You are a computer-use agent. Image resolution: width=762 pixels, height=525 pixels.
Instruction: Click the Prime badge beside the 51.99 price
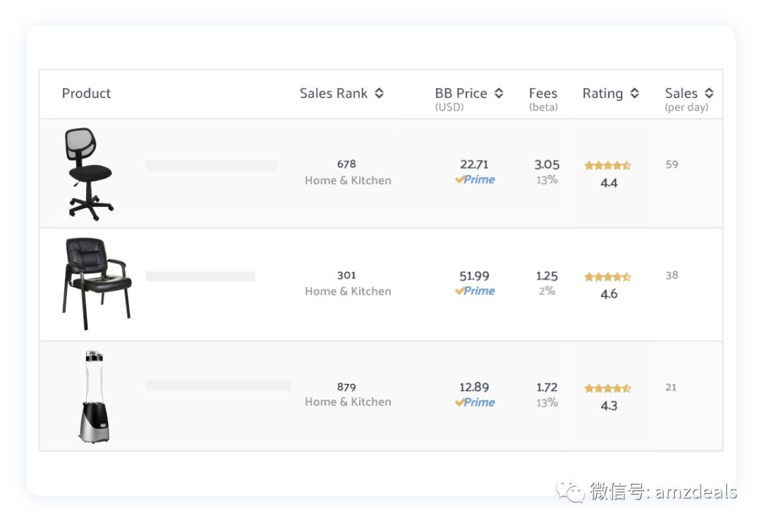pos(475,291)
